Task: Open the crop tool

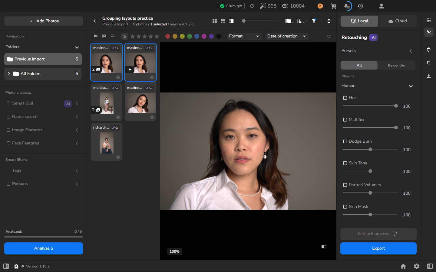Action: pos(429,63)
